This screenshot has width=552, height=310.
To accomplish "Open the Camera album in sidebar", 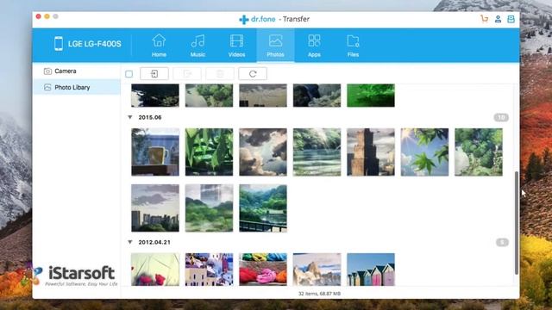I will [x=77, y=71].
